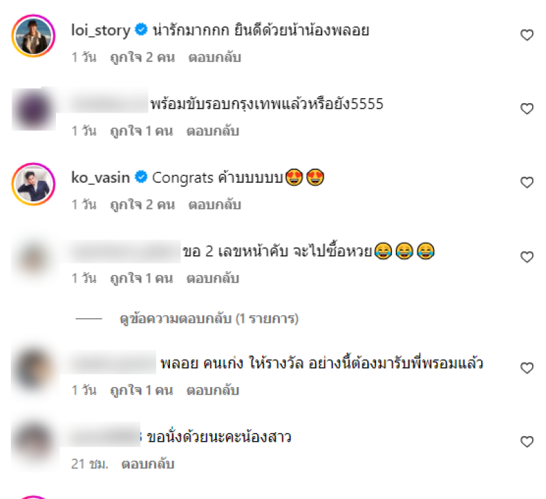Tap heart on ko_vasin's Congrats comment
The width and height of the screenshot is (546, 499).
527,182
